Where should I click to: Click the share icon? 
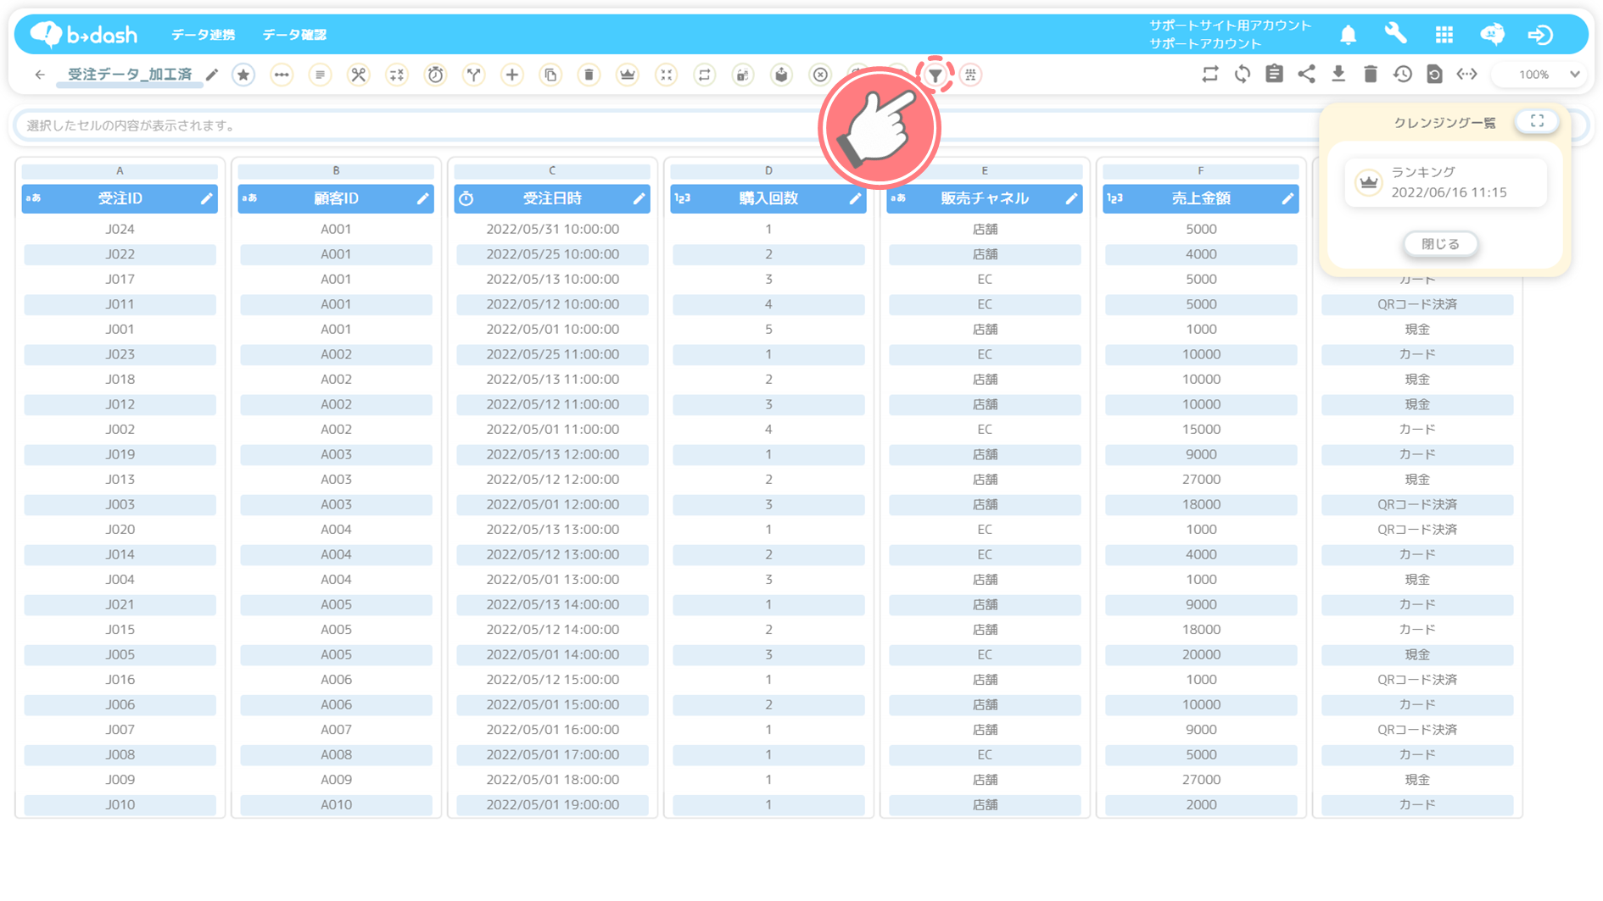(x=1306, y=74)
